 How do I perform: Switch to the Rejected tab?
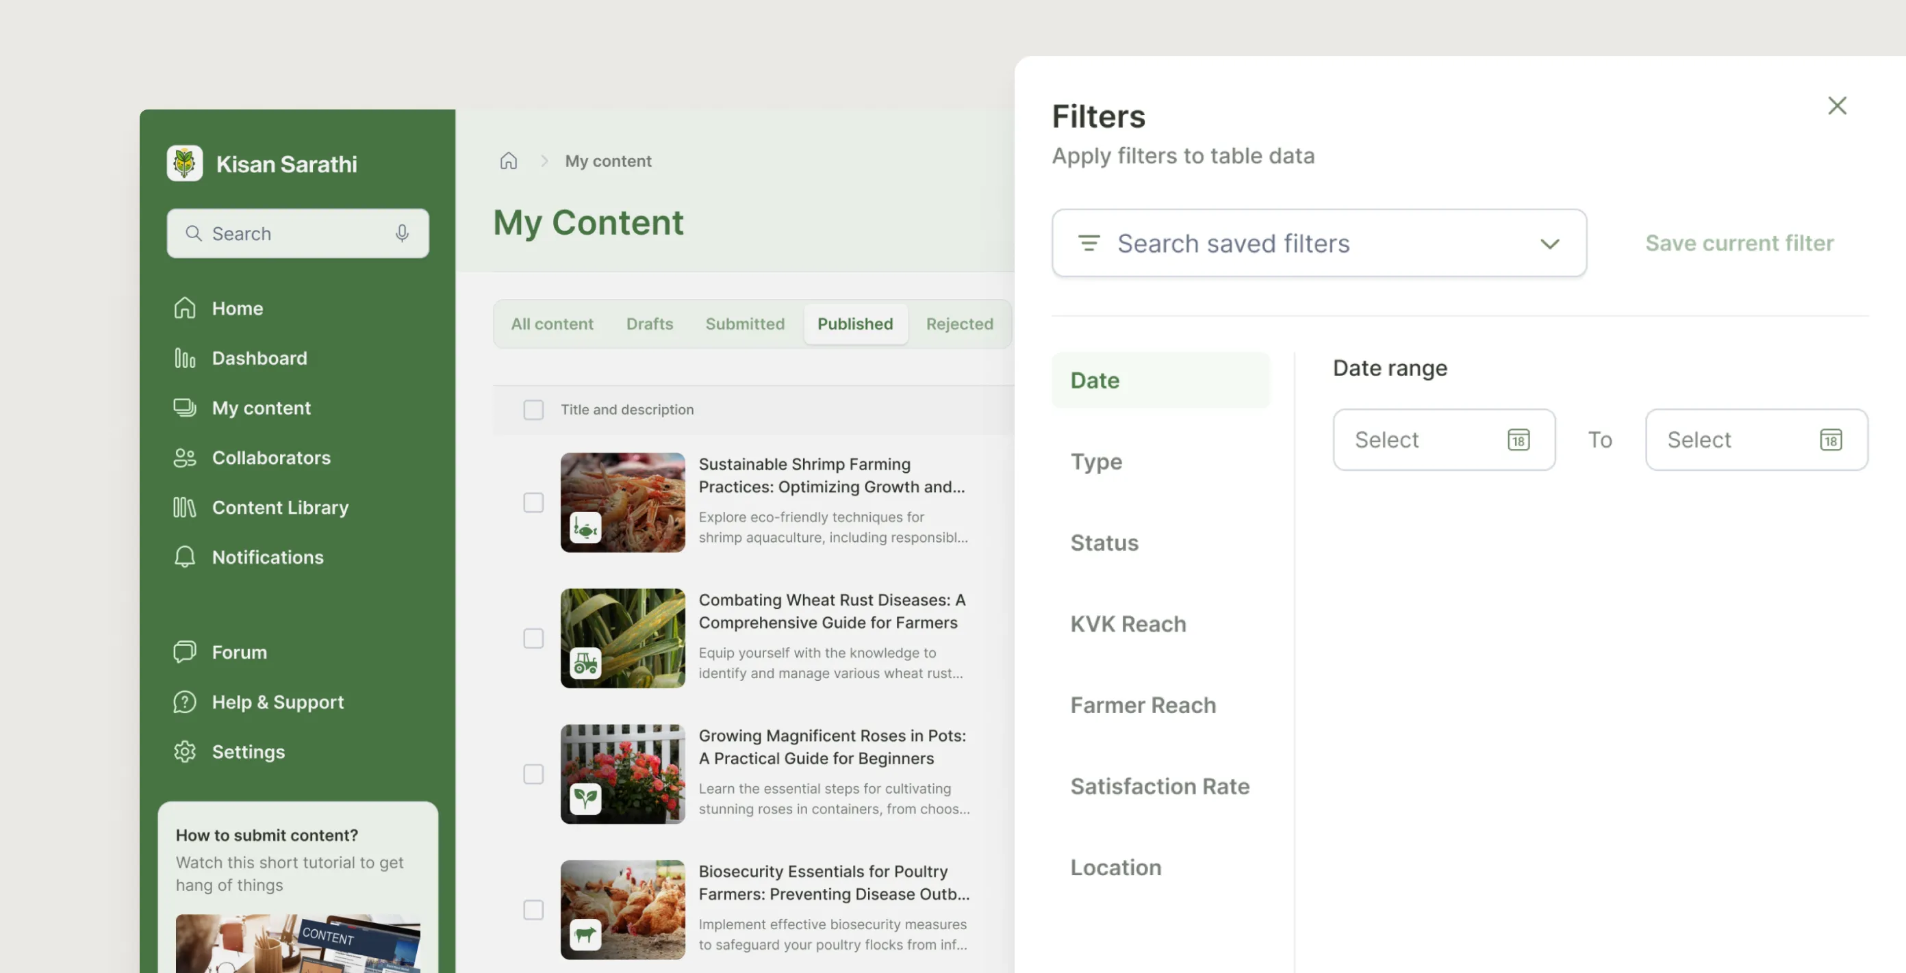tap(959, 324)
